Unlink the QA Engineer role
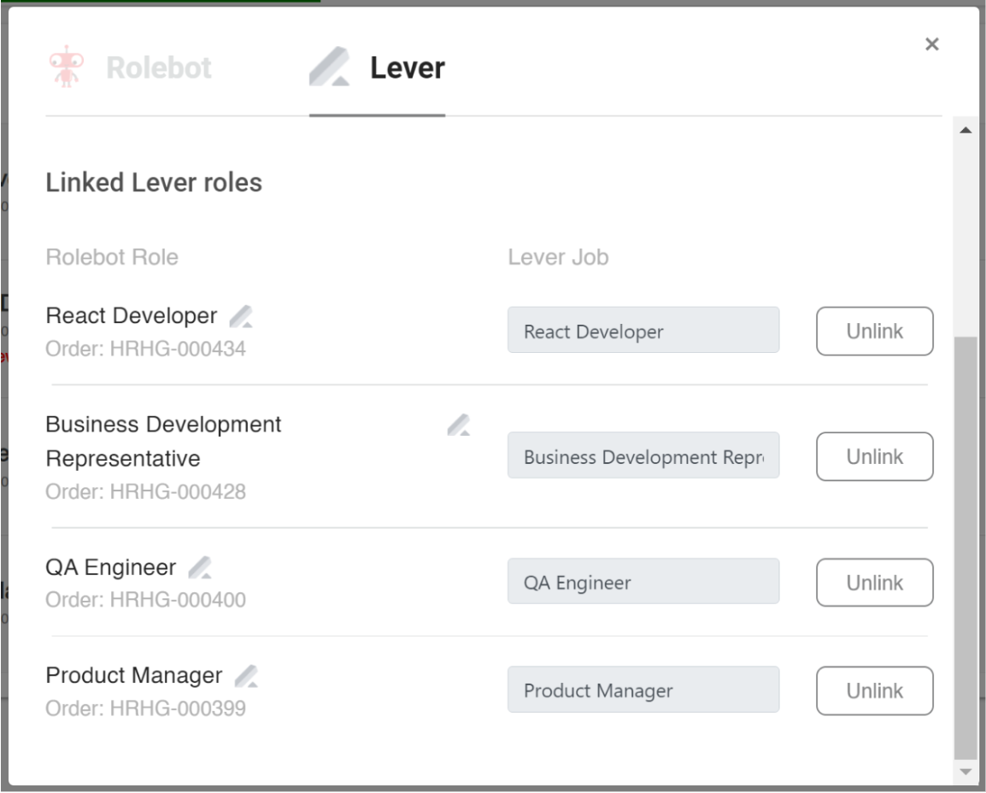986x793 pixels. click(x=874, y=581)
